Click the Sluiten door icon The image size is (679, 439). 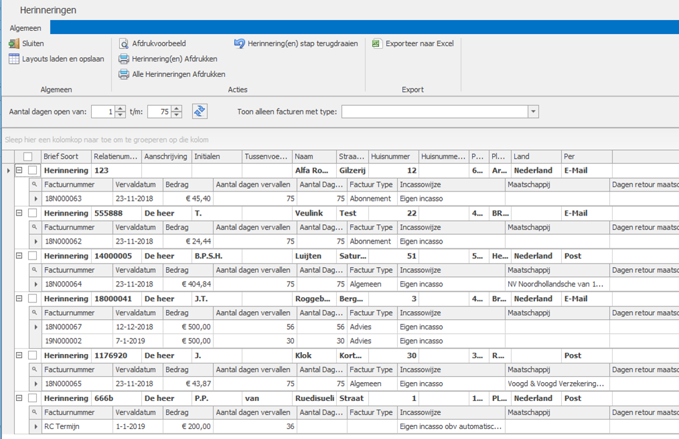click(14, 43)
